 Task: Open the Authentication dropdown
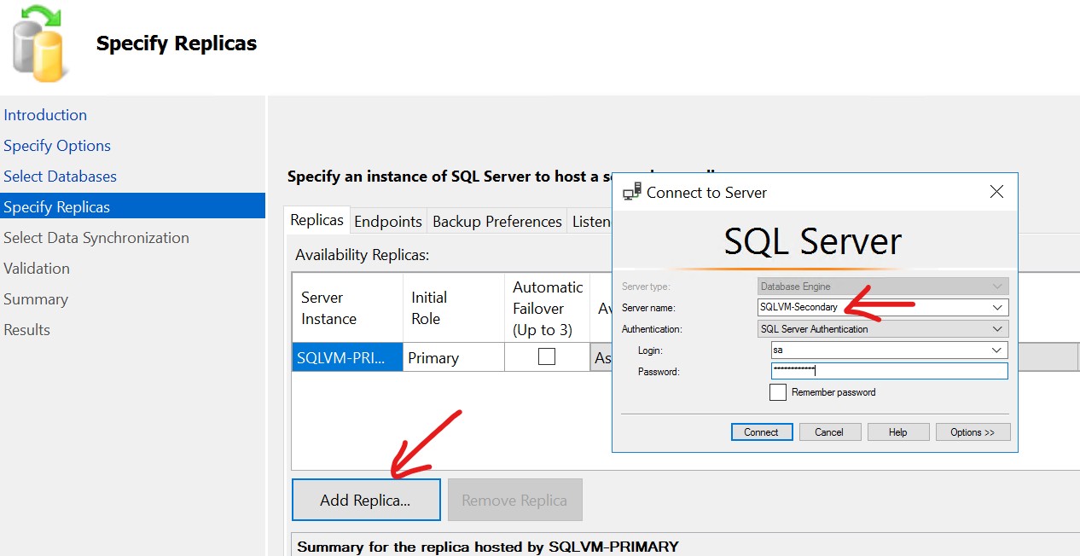pyautogui.click(x=883, y=329)
